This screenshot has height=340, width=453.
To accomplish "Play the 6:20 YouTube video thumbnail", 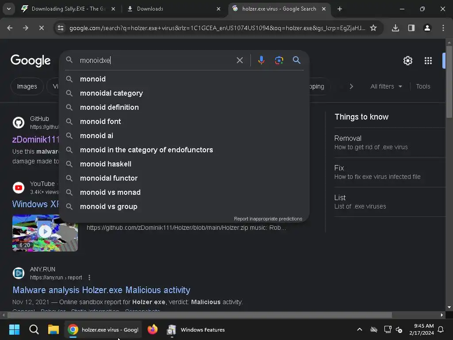I will [45, 233].
